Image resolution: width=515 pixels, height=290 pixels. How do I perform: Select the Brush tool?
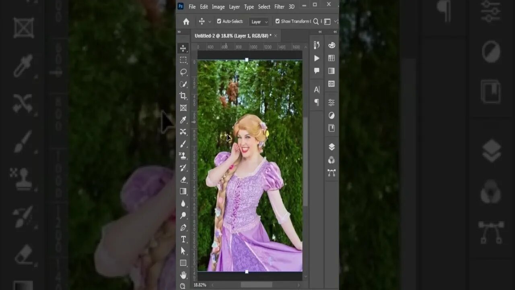click(183, 144)
